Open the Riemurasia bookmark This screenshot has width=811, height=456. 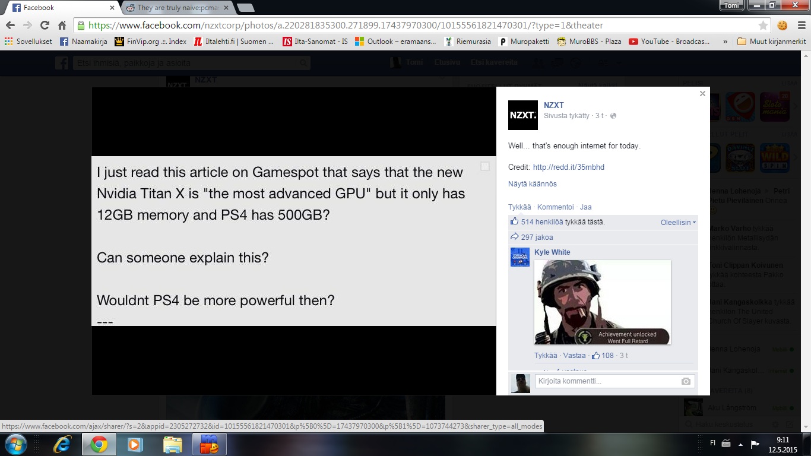click(467, 42)
